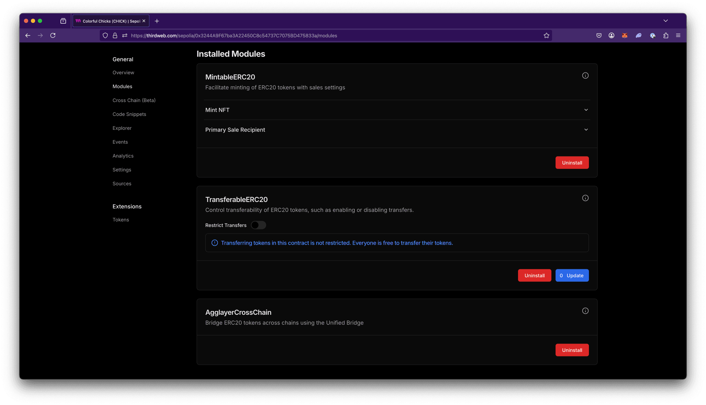
Task: Go to the Cross Chain (Beta) page
Action: click(134, 100)
